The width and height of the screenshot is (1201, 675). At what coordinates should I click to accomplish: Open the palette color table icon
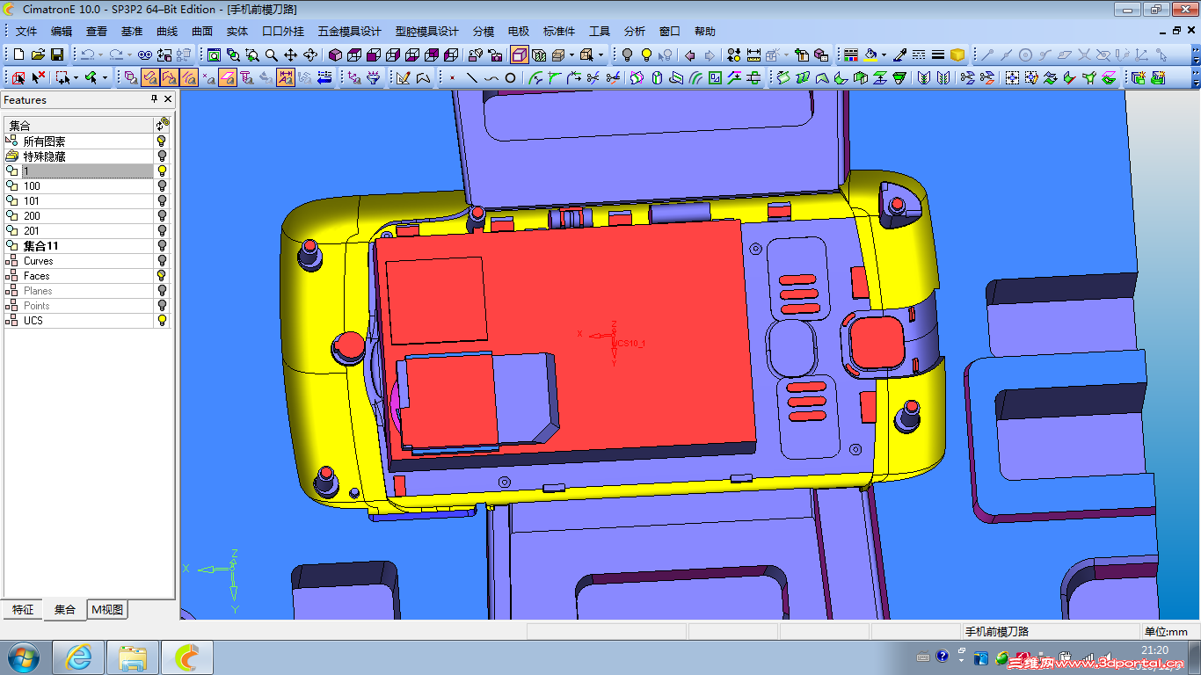[x=850, y=54]
